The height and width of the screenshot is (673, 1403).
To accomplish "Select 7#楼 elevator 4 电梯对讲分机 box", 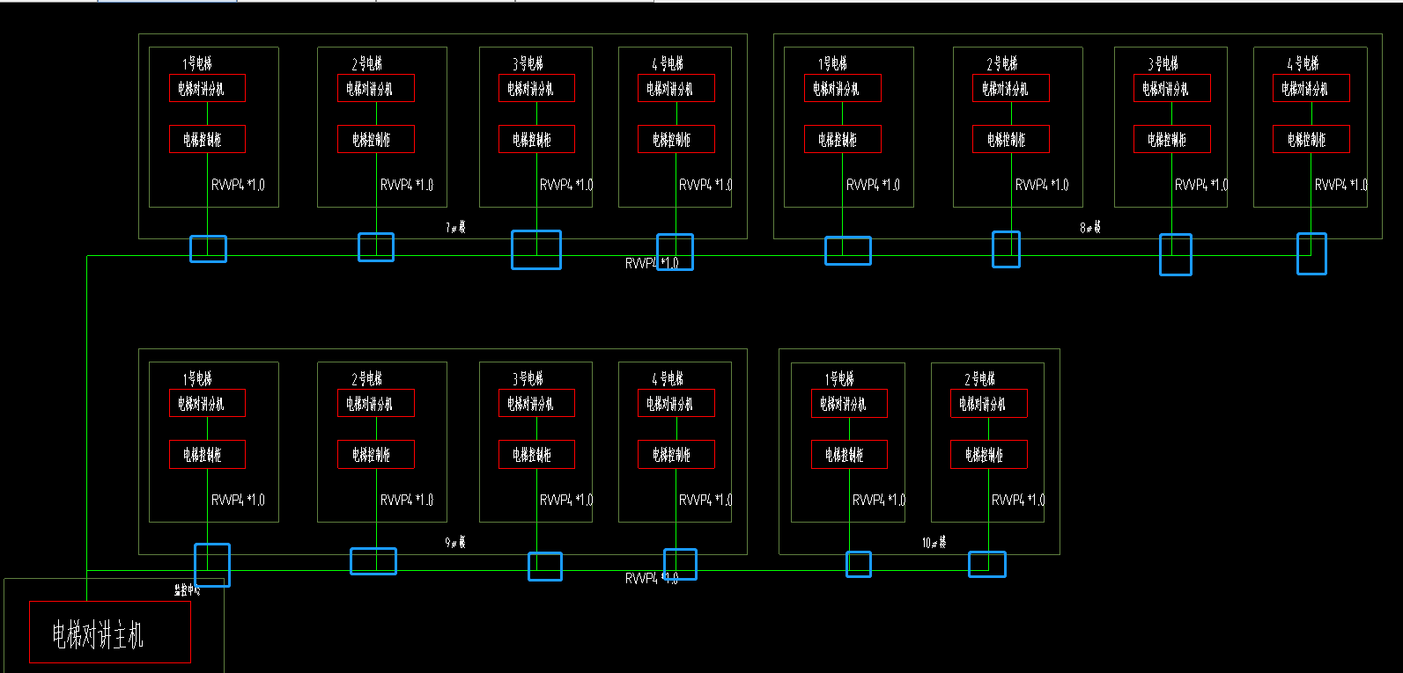I will click(676, 88).
